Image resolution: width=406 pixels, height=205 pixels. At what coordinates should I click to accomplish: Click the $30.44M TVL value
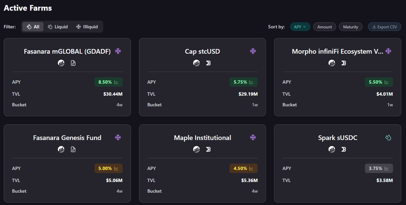click(x=113, y=94)
